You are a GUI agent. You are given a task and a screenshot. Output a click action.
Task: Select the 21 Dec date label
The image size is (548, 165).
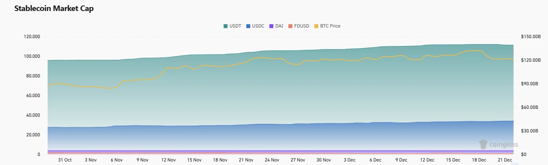coord(505,160)
